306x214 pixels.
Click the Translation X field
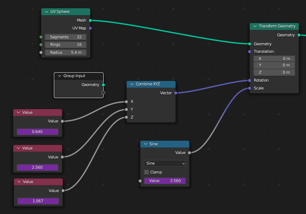pyautogui.click(x=274, y=59)
